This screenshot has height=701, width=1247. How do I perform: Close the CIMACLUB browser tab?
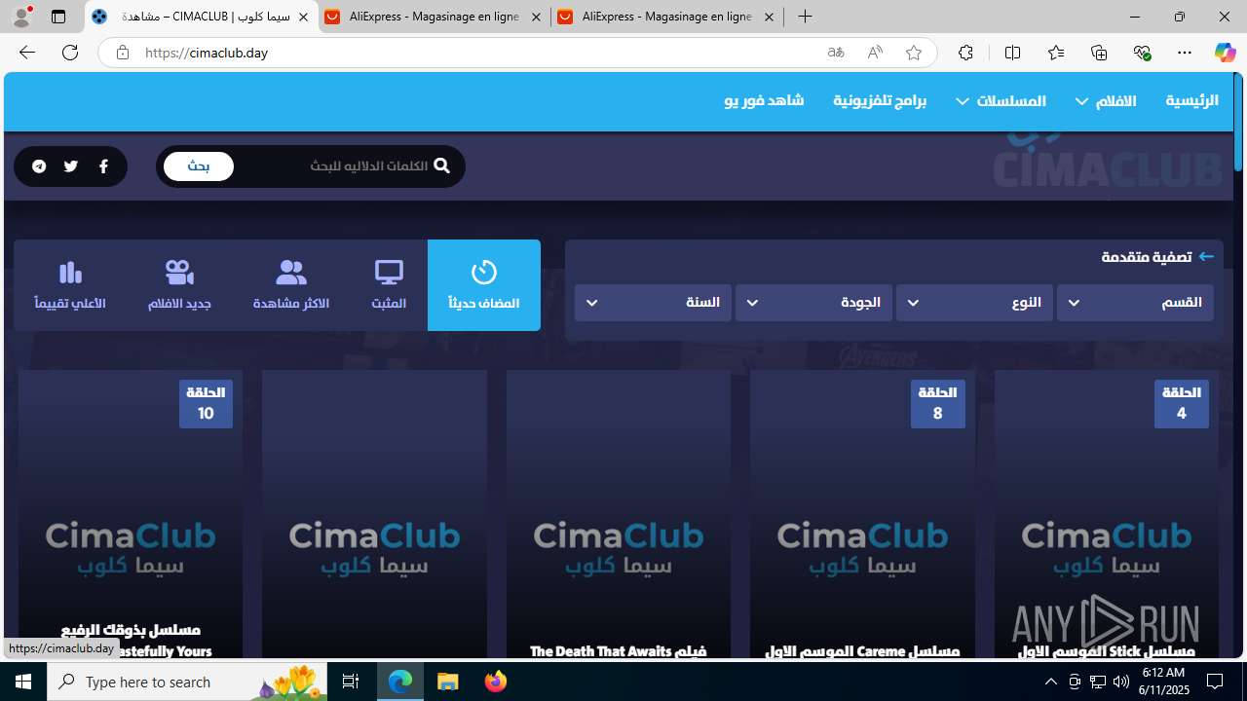[x=303, y=17]
